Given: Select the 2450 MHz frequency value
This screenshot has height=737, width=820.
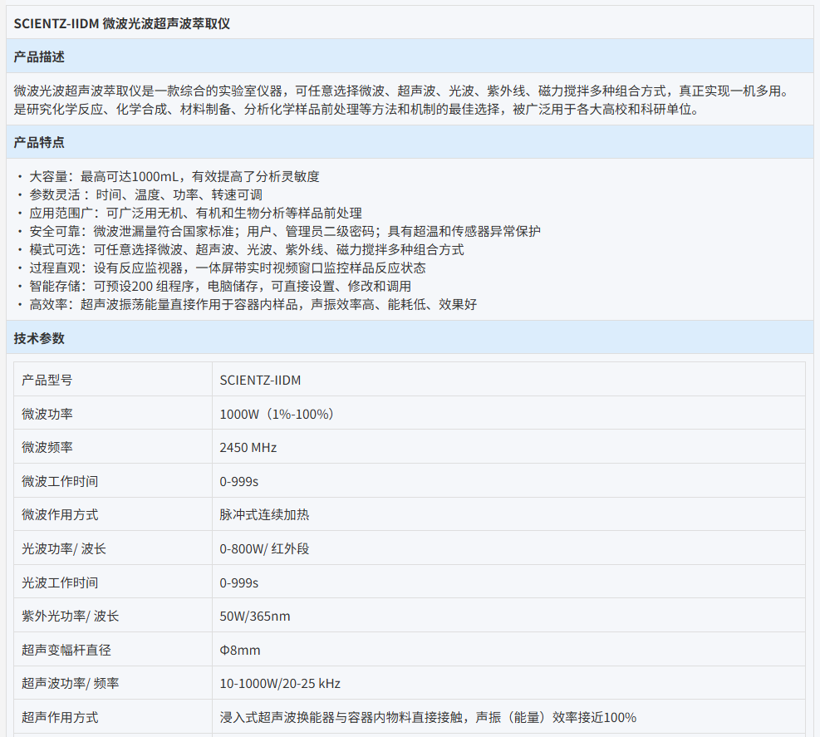Looking at the screenshot, I should click(248, 447).
